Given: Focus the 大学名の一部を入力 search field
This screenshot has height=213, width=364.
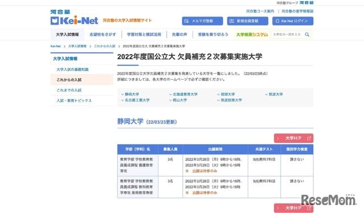Looking at the screenshot, I should [287, 34].
